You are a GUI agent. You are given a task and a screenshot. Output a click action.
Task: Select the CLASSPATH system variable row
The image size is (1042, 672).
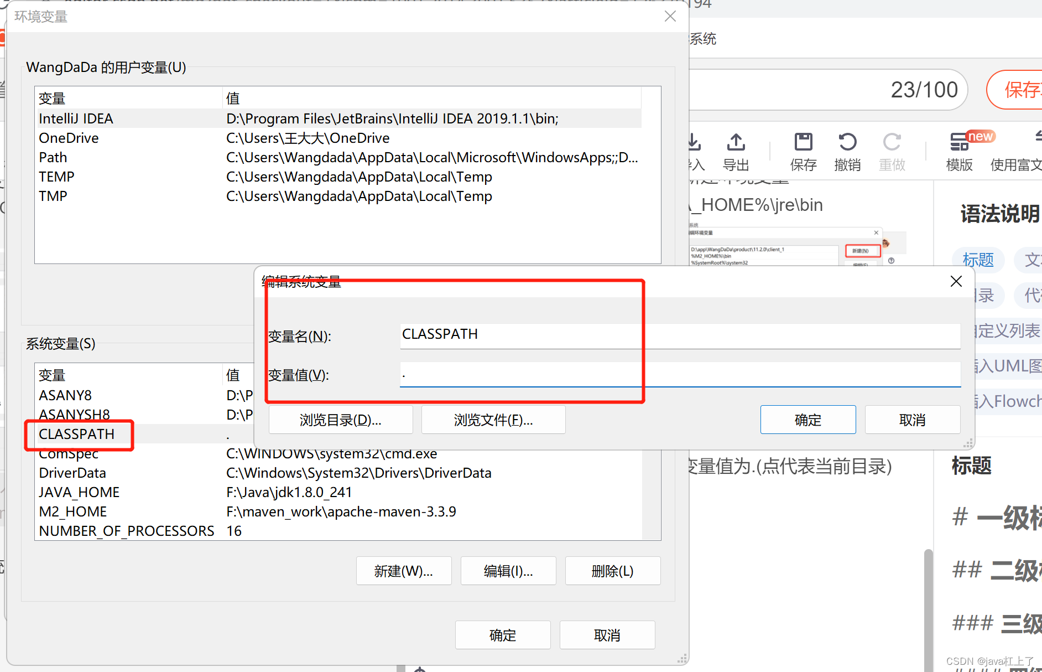click(145, 434)
